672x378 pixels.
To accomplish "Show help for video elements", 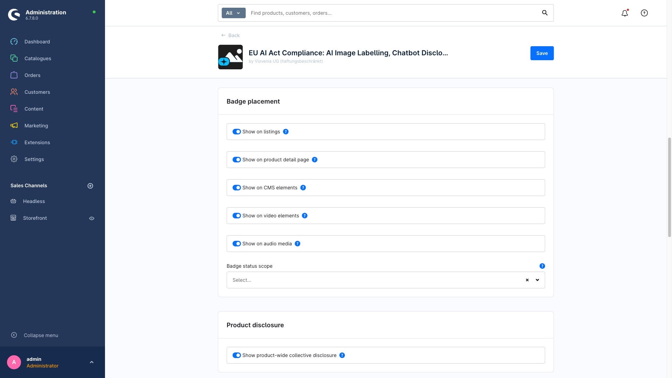I will 305,216.
